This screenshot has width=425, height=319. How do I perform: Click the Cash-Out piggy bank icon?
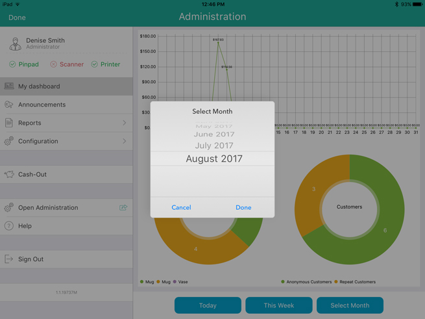[x=10, y=174]
